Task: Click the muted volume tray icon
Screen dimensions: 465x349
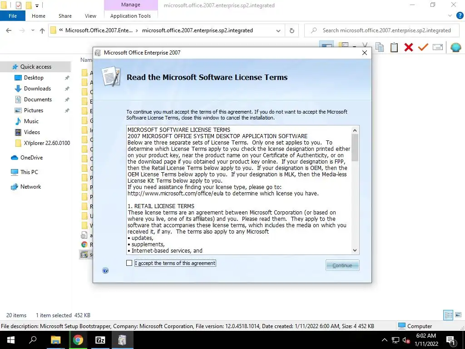Action: [x=406, y=340]
